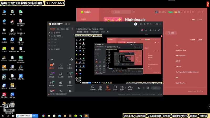Open Chrome from the taskbar

pos(43,116)
